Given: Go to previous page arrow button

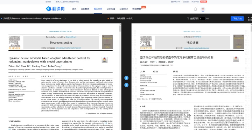Looking at the screenshot, I should (x=126, y=78).
